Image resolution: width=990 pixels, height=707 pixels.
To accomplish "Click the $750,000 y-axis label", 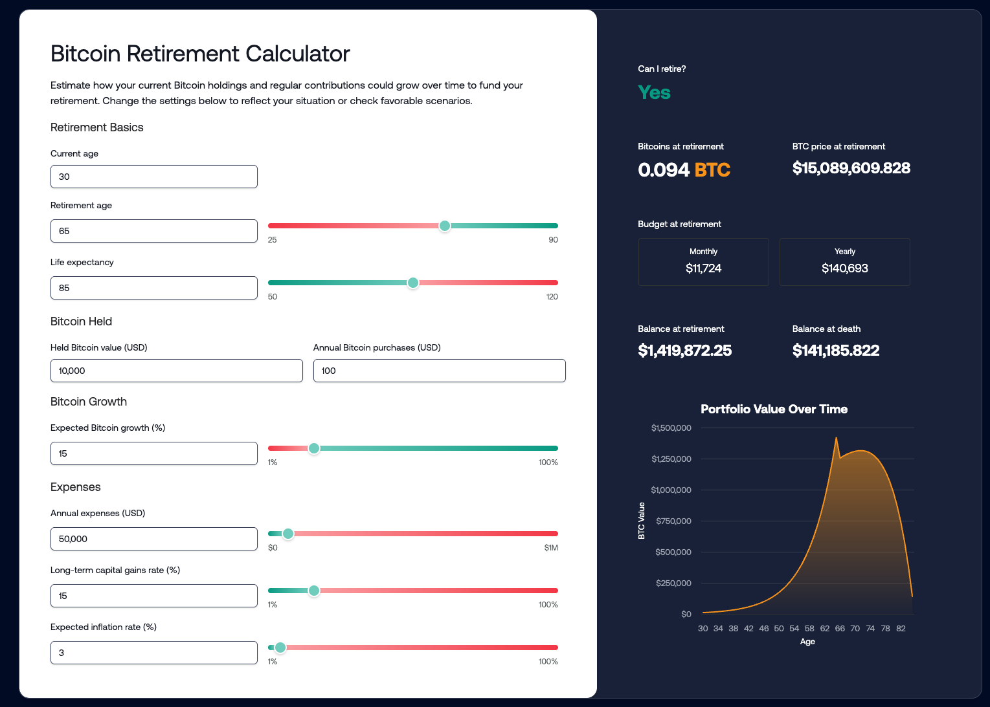I will tap(673, 521).
